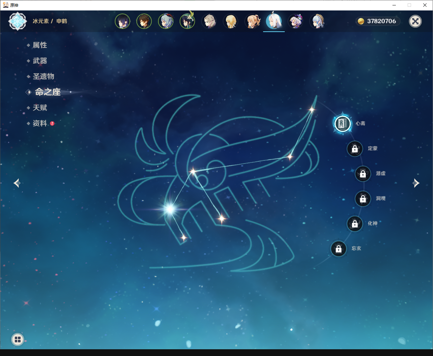The width and height of the screenshot is (433, 356).
Task: Open the 资料 profile tab
Action: click(x=40, y=123)
